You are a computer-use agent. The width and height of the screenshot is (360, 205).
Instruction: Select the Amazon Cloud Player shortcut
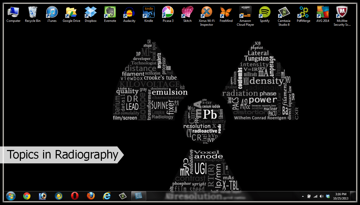click(x=246, y=16)
